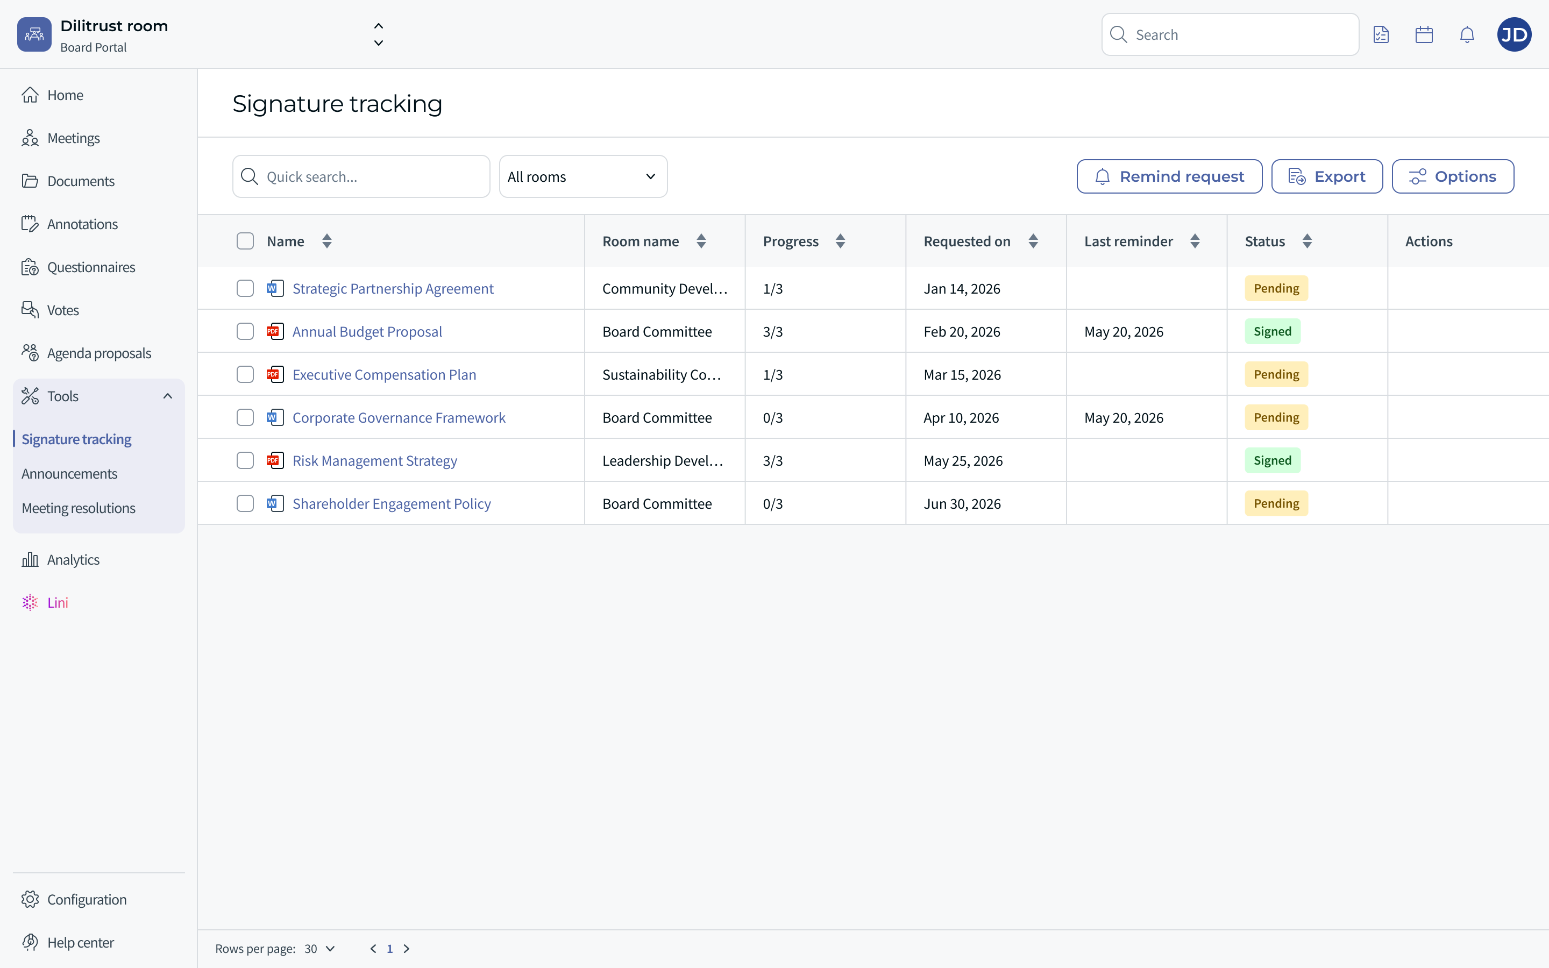This screenshot has height=968, width=1549.
Task: Click the magnifier icon in Quick search
Action: (x=250, y=177)
